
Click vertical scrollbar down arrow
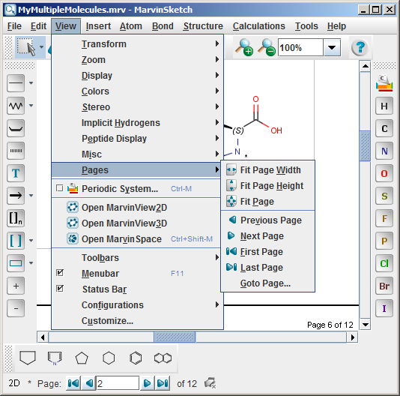pyautogui.click(x=366, y=325)
